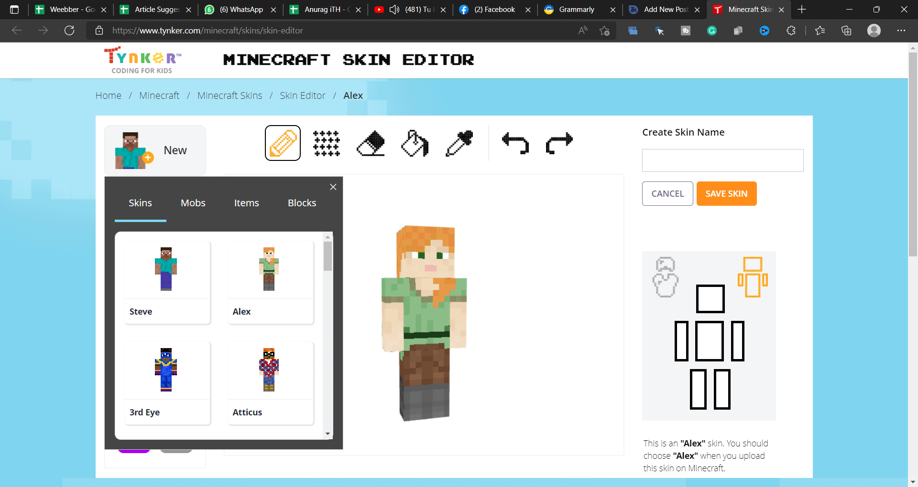The width and height of the screenshot is (918, 487).
Task: Open the New skin picker
Action: (x=155, y=150)
